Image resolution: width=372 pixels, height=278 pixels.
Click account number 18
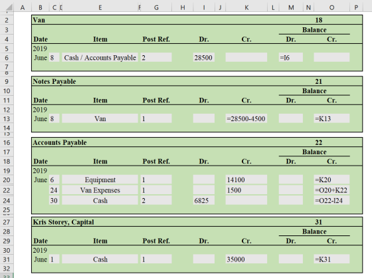click(x=319, y=20)
